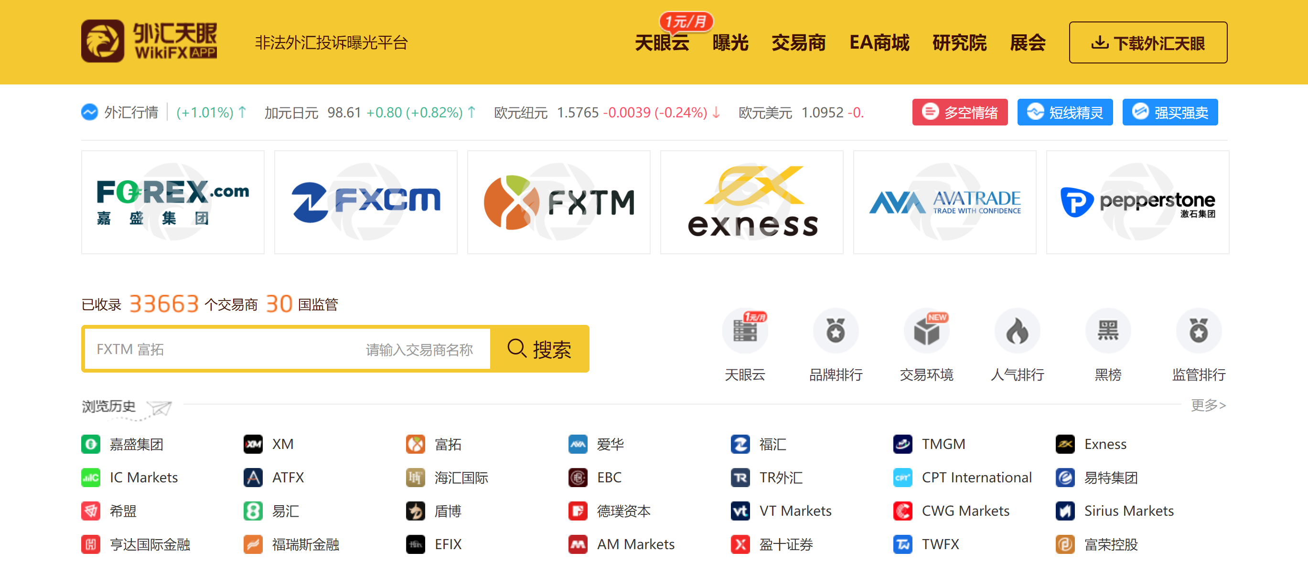Open the 天眼云 server icon shortcut

tap(744, 331)
